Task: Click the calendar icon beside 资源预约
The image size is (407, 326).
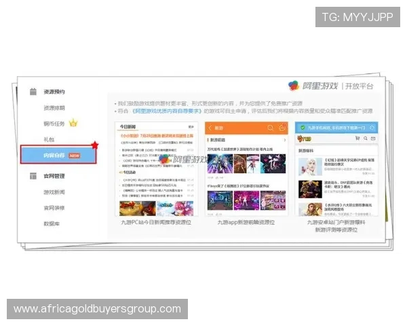Action: [33, 92]
